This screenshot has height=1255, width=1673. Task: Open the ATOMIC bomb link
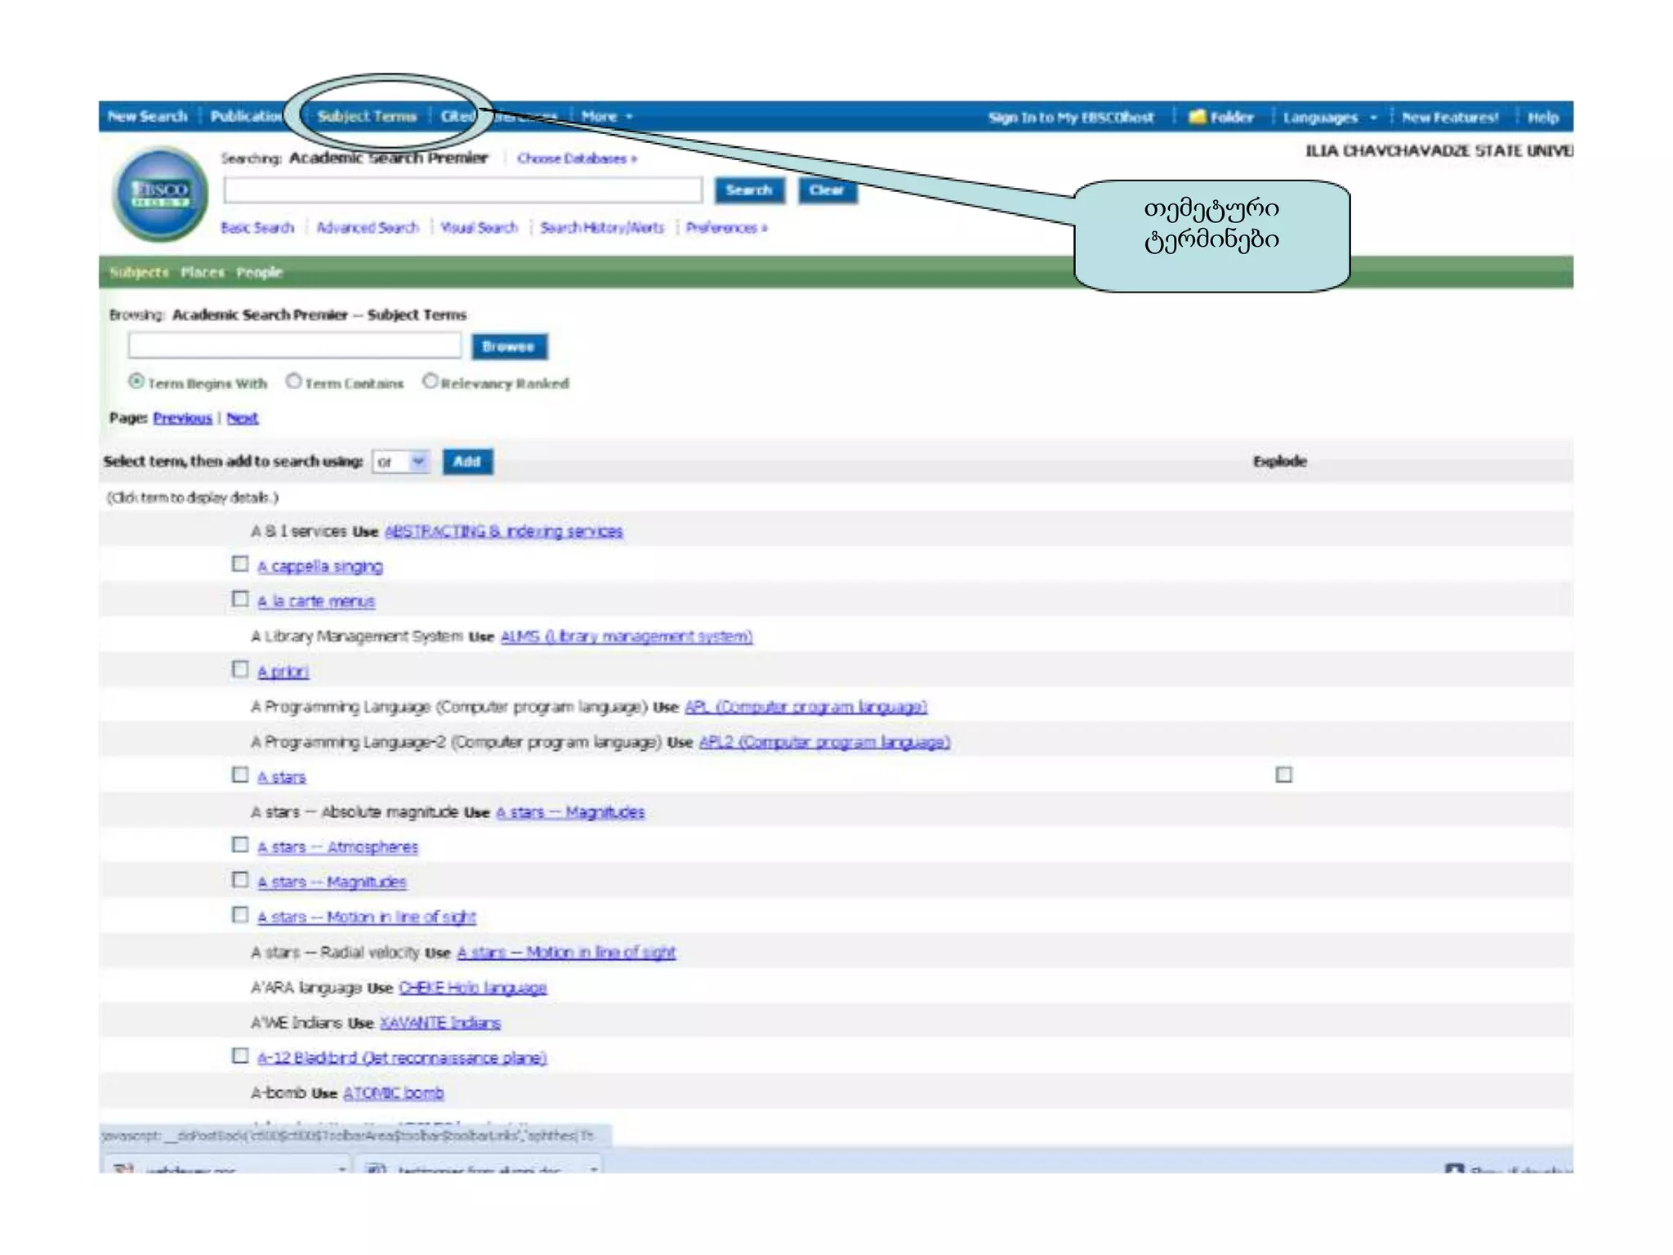coord(394,1093)
